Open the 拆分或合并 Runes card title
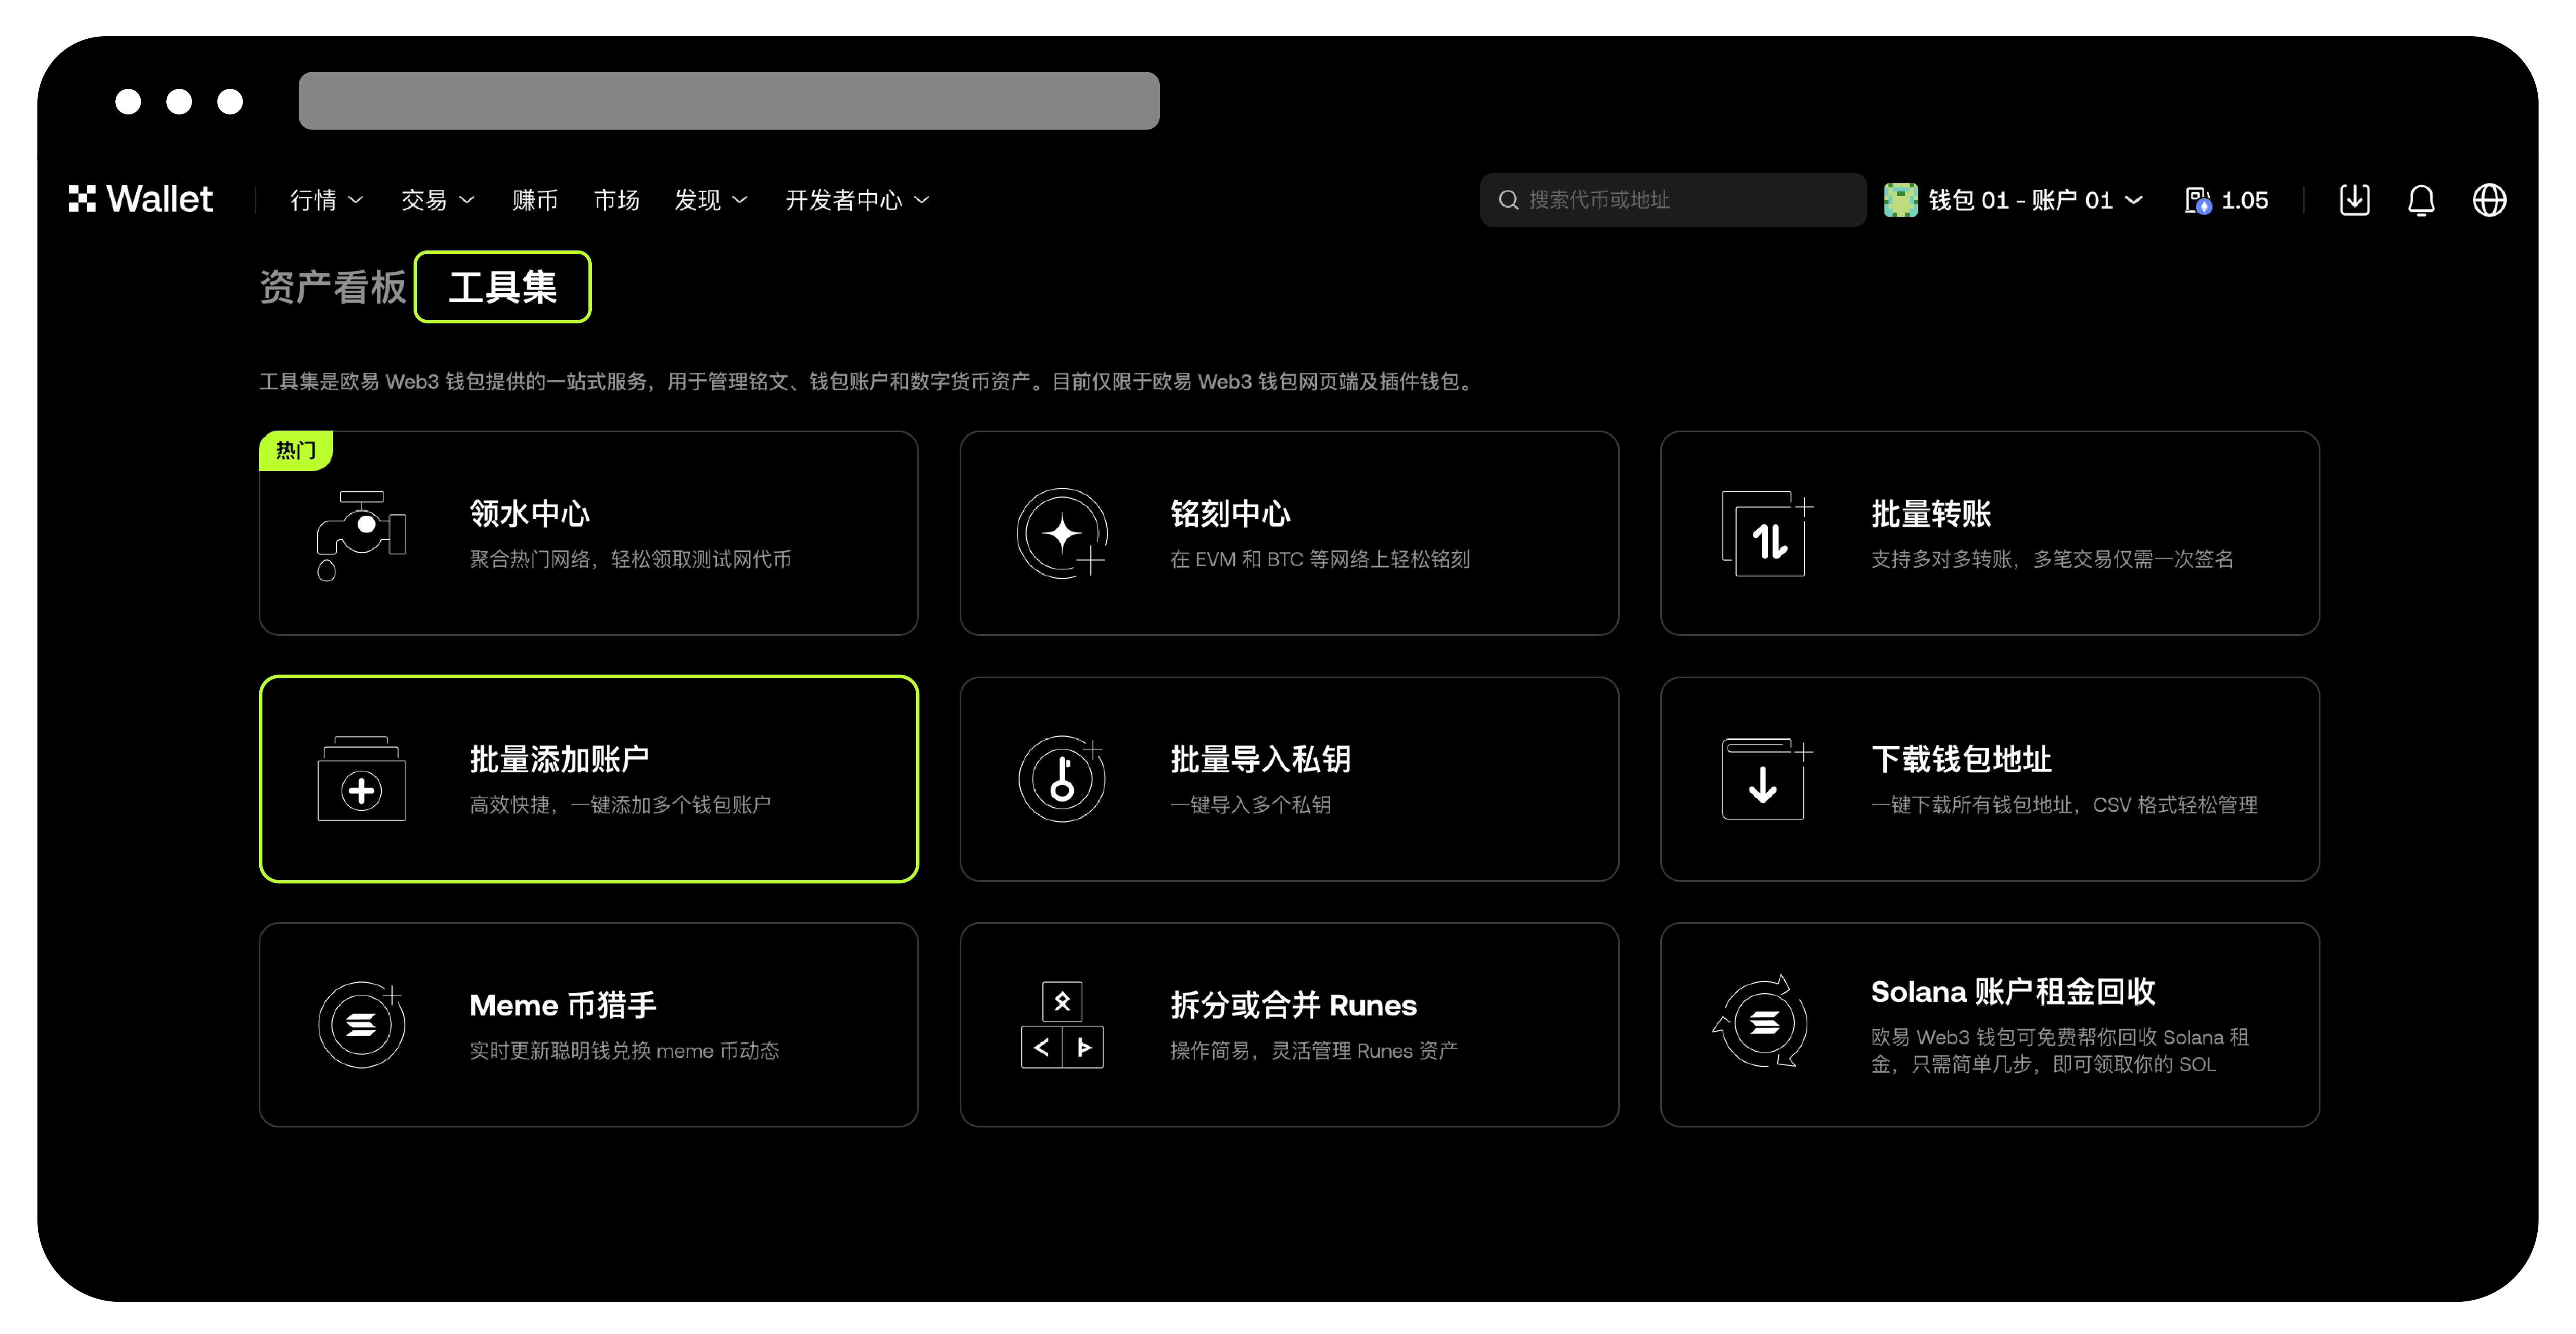 (x=1293, y=1005)
